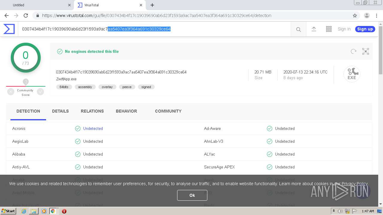Viewport: 383px width, 215px height.
Task: Open the similar-files graph icon
Action: [365, 51]
